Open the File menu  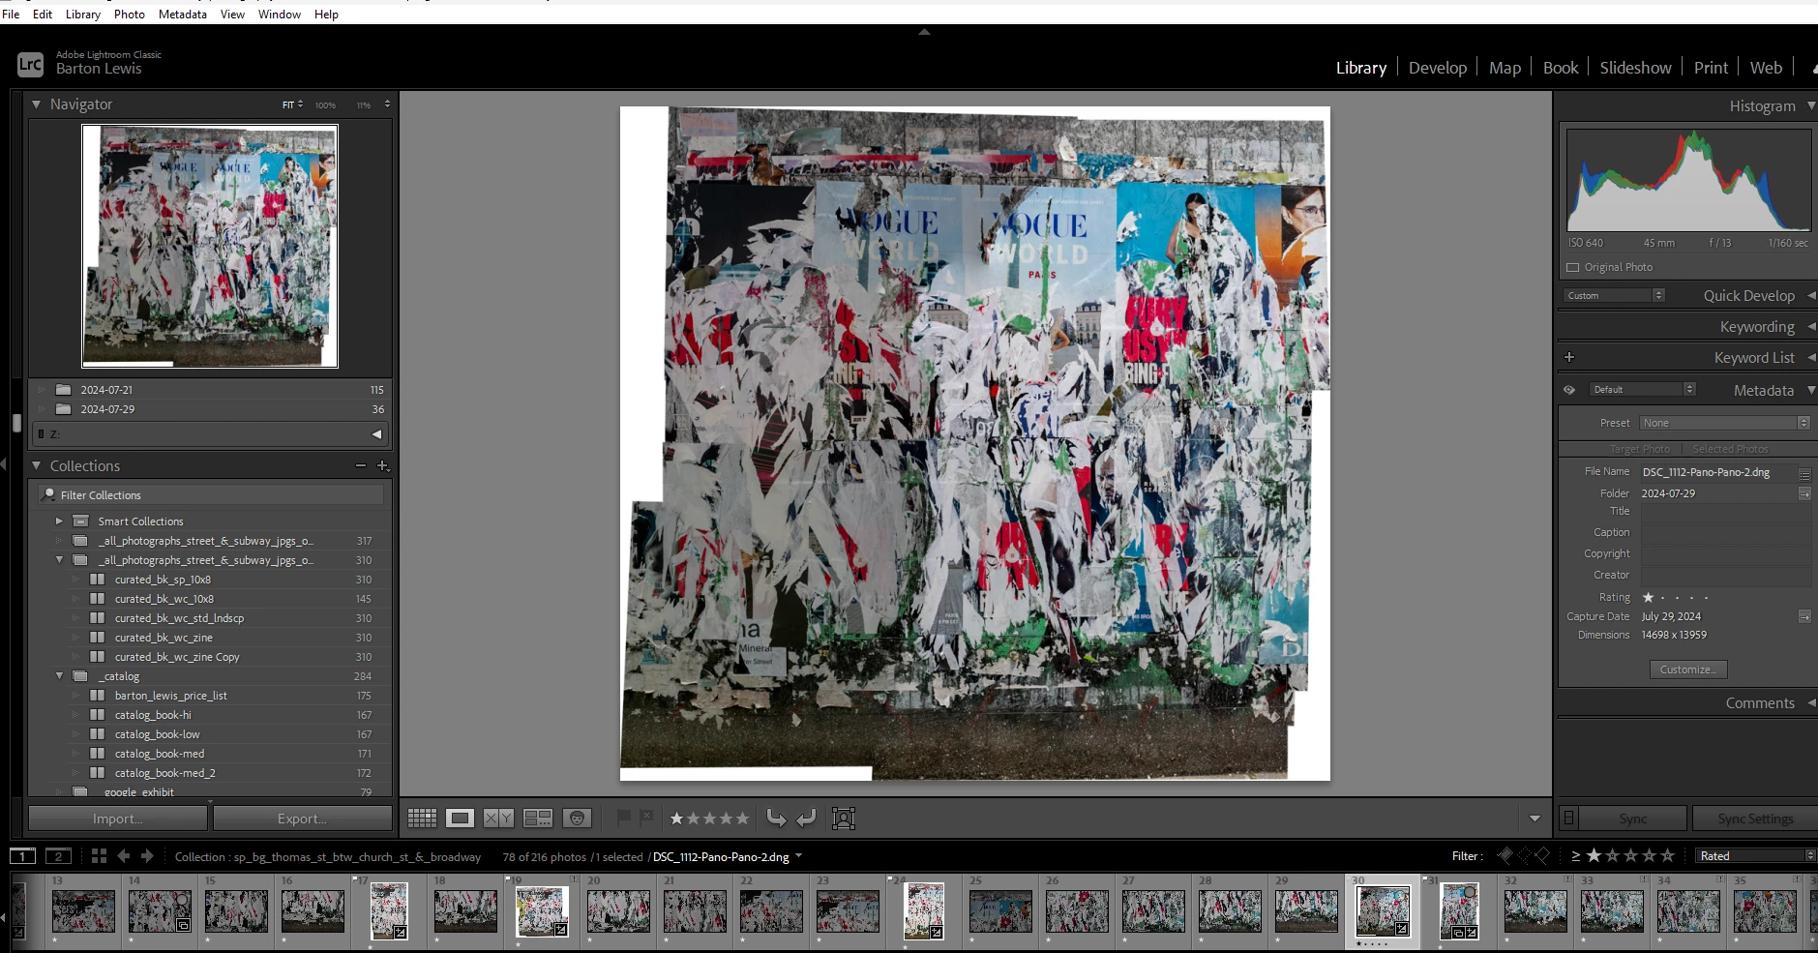click(x=11, y=14)
